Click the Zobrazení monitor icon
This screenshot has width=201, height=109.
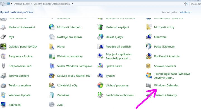pyautogui.click(x=3, y=105)
